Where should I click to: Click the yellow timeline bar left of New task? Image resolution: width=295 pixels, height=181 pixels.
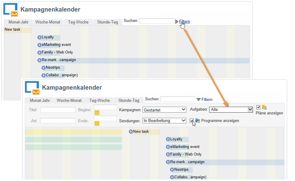(x=74, y=132)
